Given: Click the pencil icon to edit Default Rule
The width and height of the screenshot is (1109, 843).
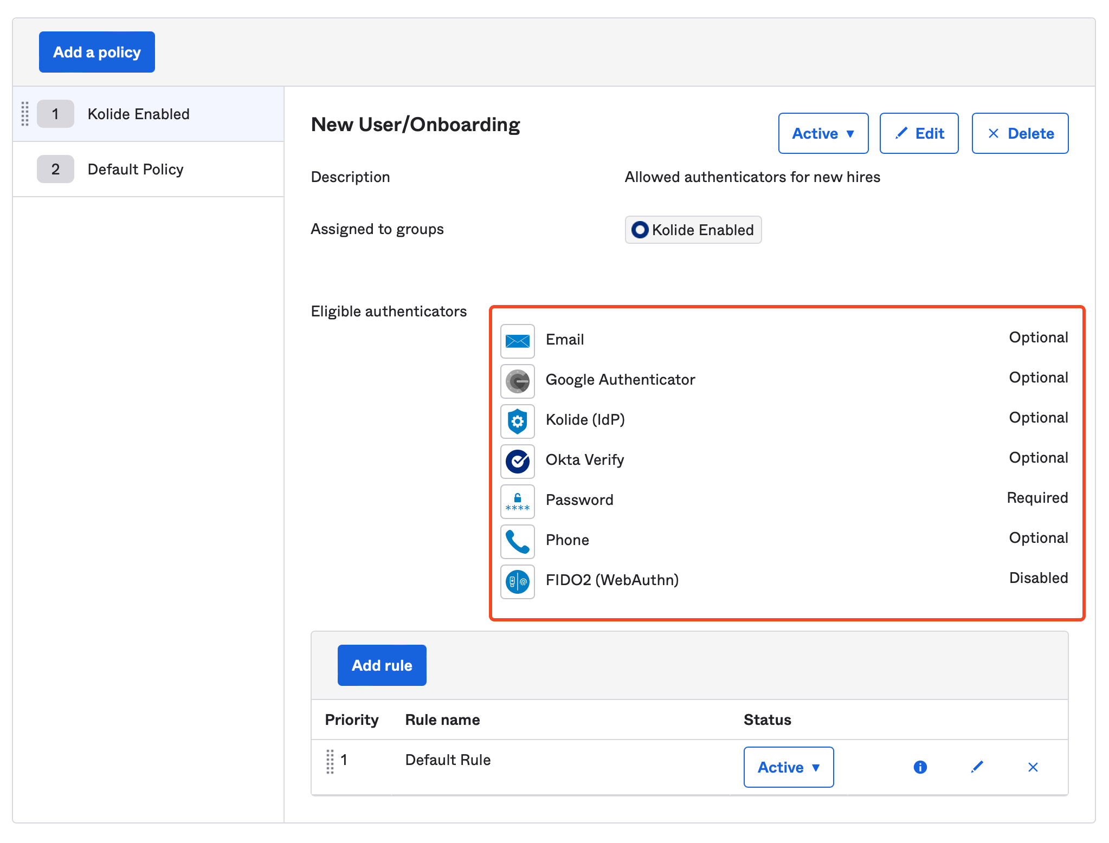Looking at the screenshot, I should (x=977, y=767).
